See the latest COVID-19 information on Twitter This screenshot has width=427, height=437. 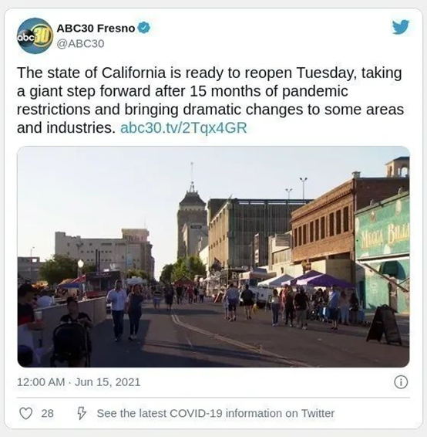tap(216, 413)
